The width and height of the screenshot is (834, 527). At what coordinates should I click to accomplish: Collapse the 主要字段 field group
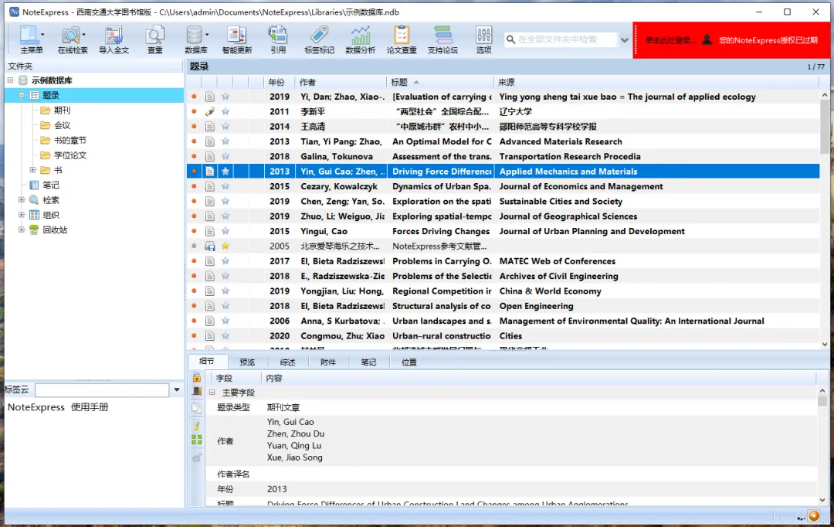click(x=212, y=393)
